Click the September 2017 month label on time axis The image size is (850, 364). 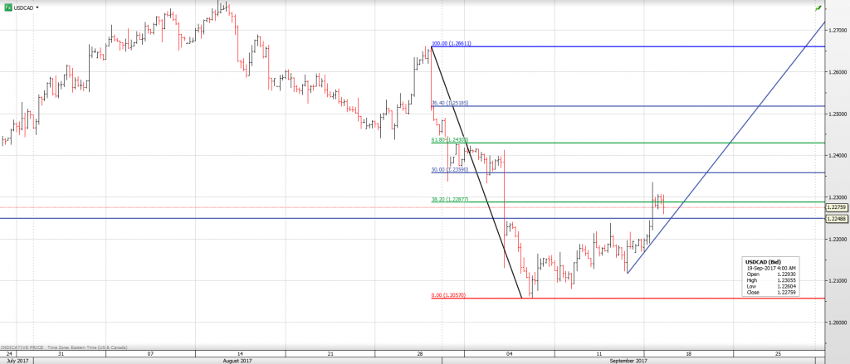[x=629, y=361]
